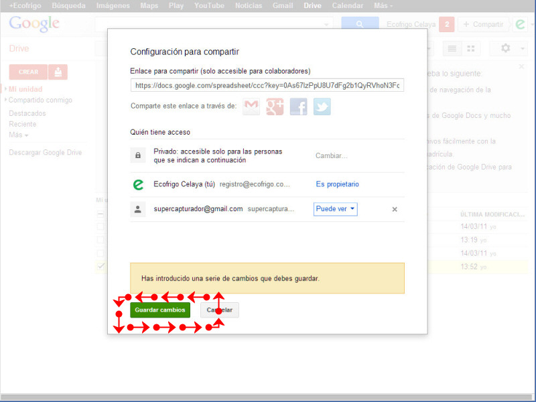Click the + Compartir button
The width and height of the screenshot is (536, 402).
[x=483, y=24]
